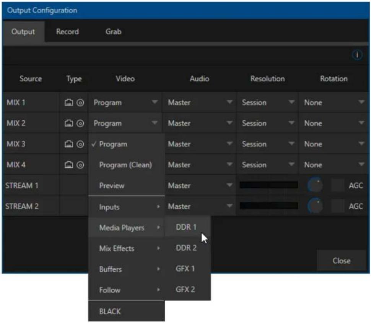Toggle AGC checkbox for STREAM 1
The width and height of the screenshot is (371, 323).
click(338, 185)
